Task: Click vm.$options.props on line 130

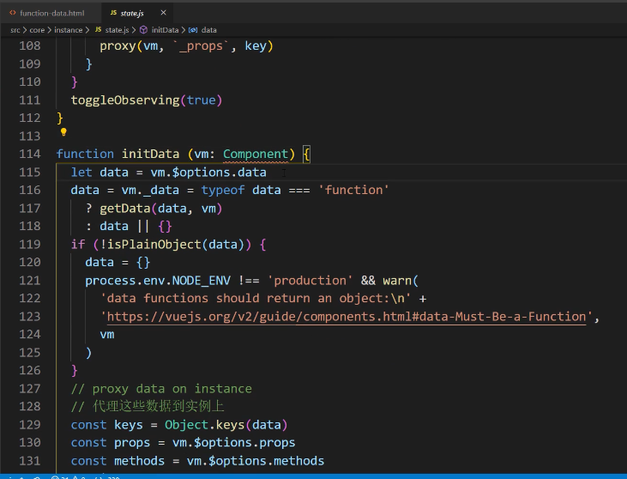Action: [x=233, y=443]
